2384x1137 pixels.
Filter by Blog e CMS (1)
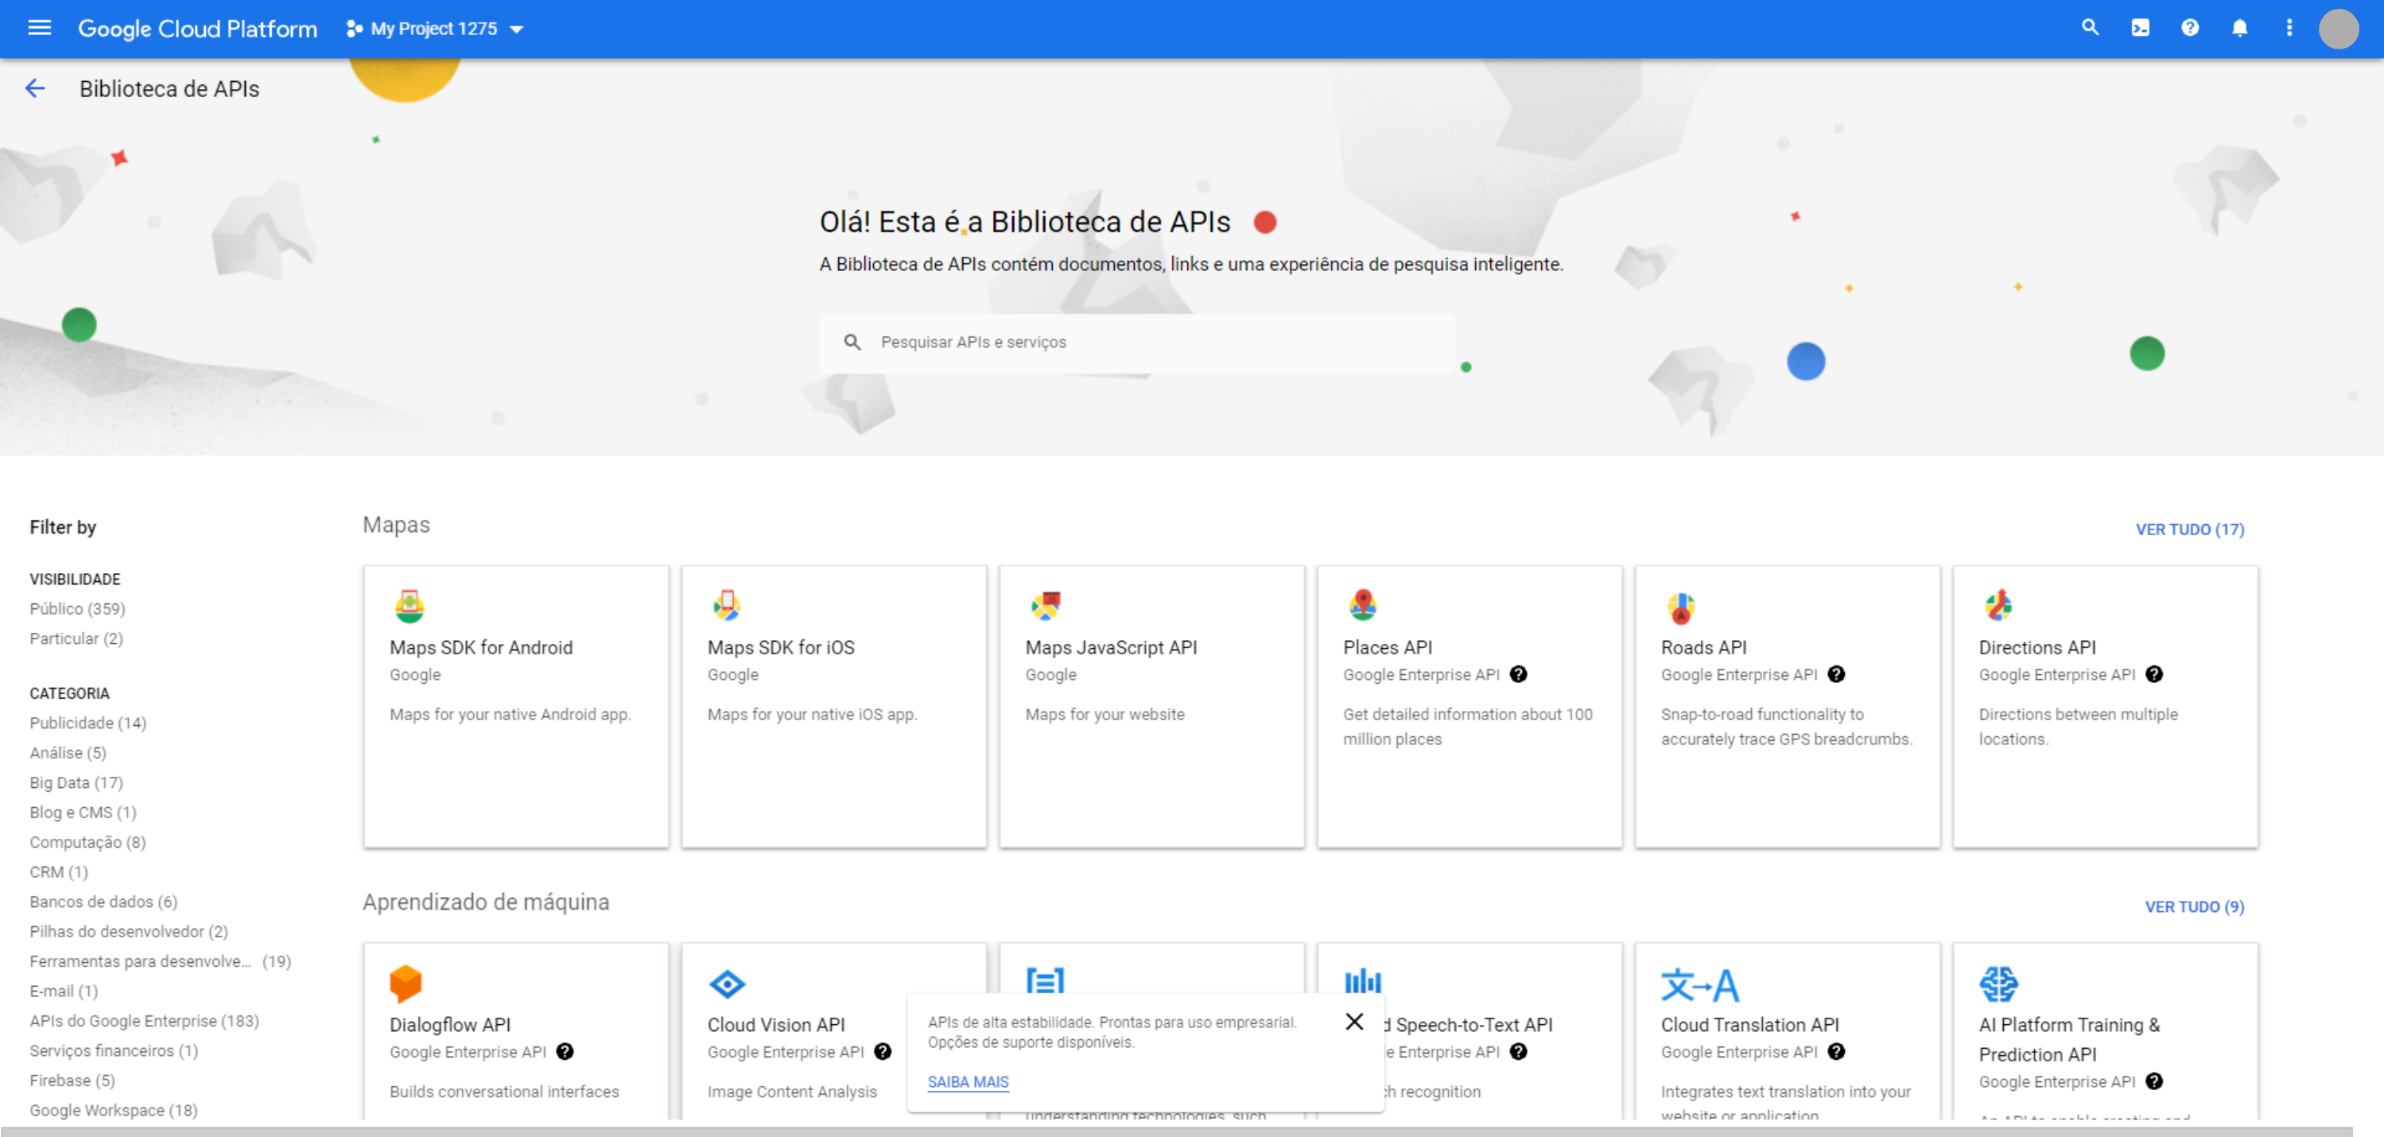[83, 813]
